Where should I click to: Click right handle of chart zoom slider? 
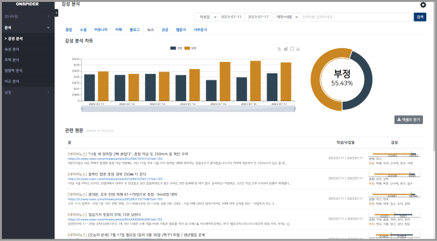click(294, 109)
